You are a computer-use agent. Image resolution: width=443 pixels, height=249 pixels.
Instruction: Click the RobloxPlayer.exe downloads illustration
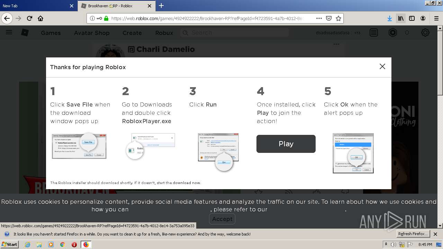tap(150, 146)
